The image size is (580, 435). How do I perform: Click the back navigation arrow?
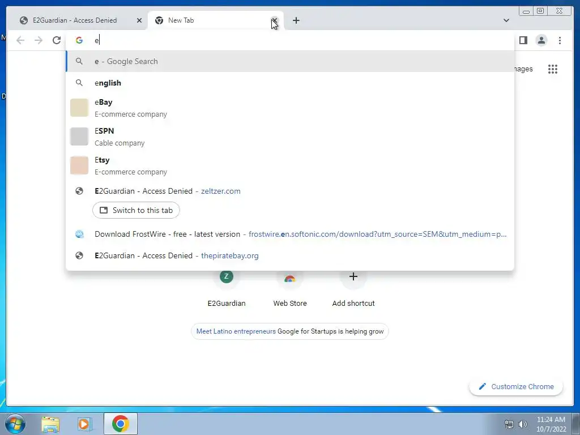[20, 40]
